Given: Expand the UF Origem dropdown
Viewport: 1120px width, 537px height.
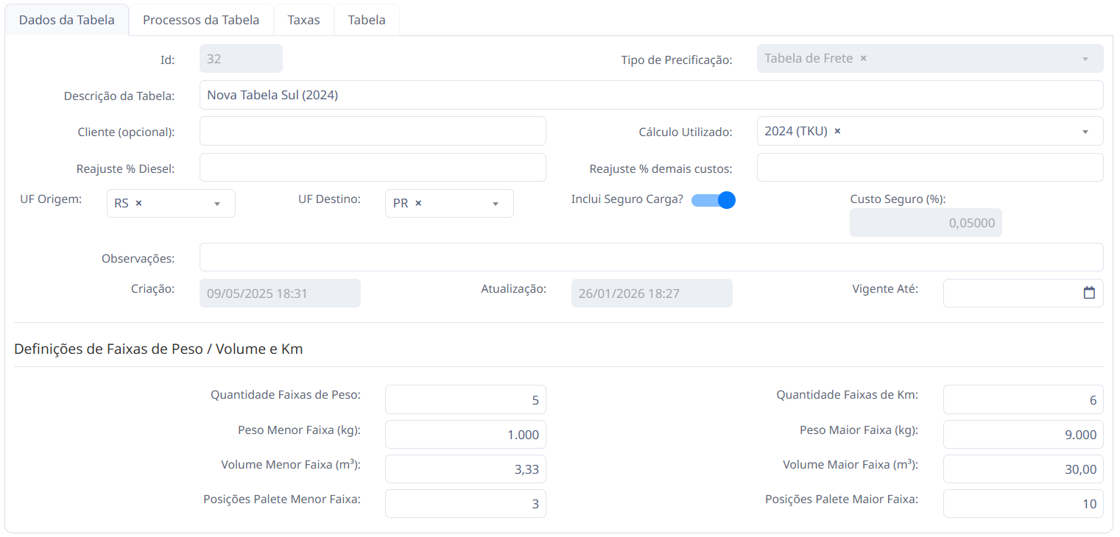Looking at the screenshot, I should 217,204.
